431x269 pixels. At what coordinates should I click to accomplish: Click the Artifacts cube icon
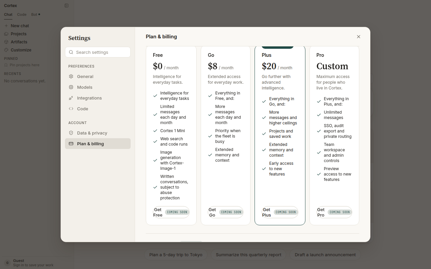pyautogui.click(x=6, y=42)
